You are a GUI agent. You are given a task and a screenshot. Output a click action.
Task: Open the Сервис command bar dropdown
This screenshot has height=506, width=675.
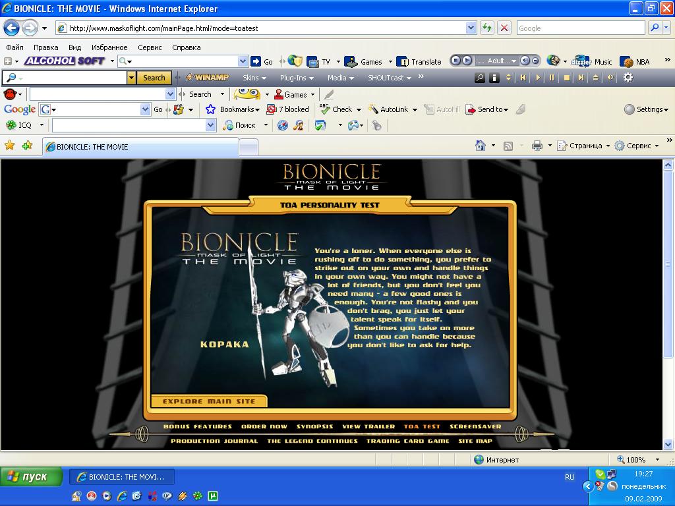(637, 146)
